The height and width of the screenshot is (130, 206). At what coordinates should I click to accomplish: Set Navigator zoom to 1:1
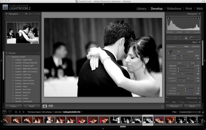tap(34, 14)
